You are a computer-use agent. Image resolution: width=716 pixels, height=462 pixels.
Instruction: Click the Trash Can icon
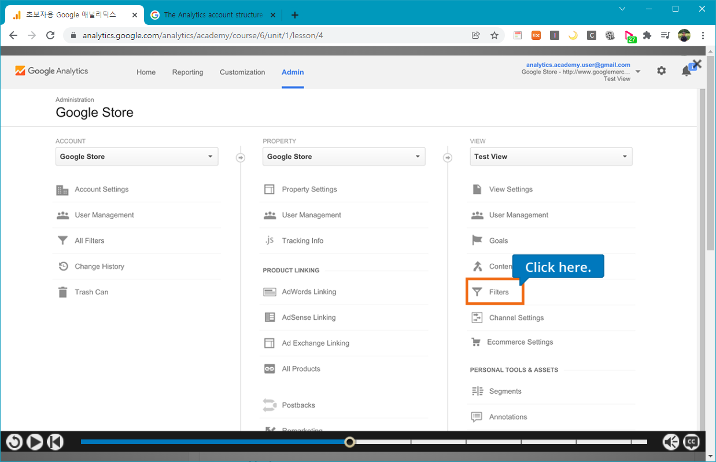tap(62, 292)
